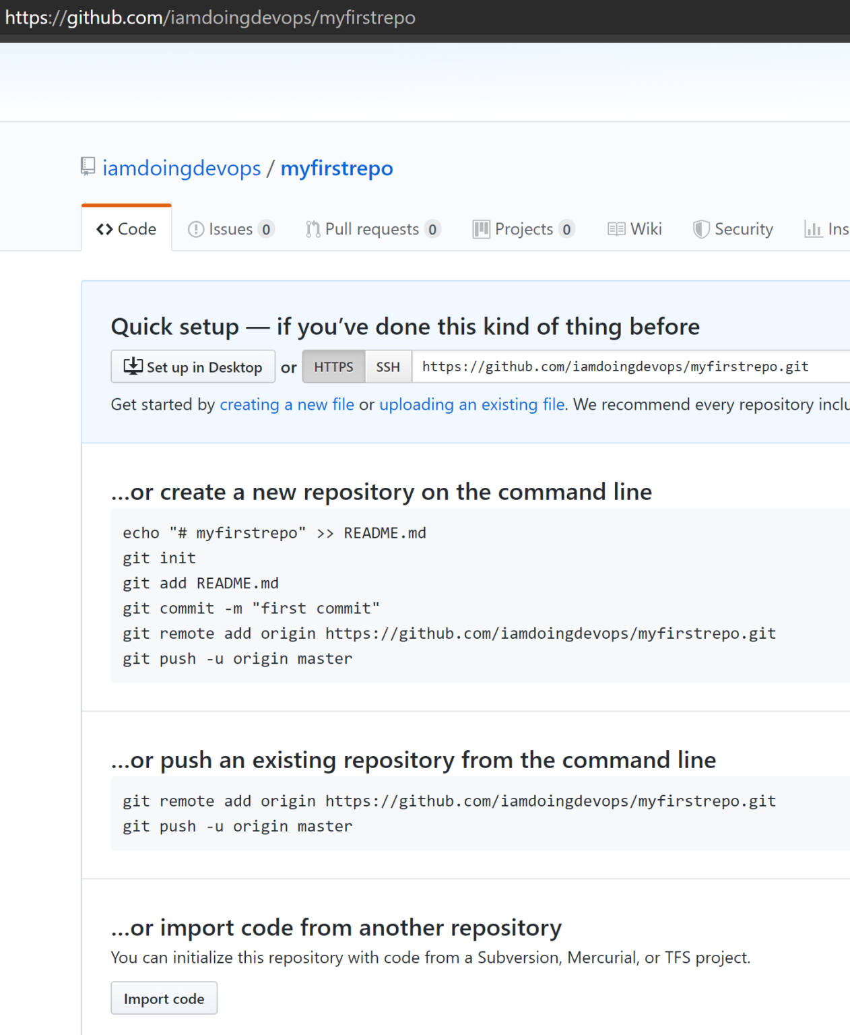Click the Insights bar graph icon
This screenshot has height=1035, width=850.
[x=813, y=230]
